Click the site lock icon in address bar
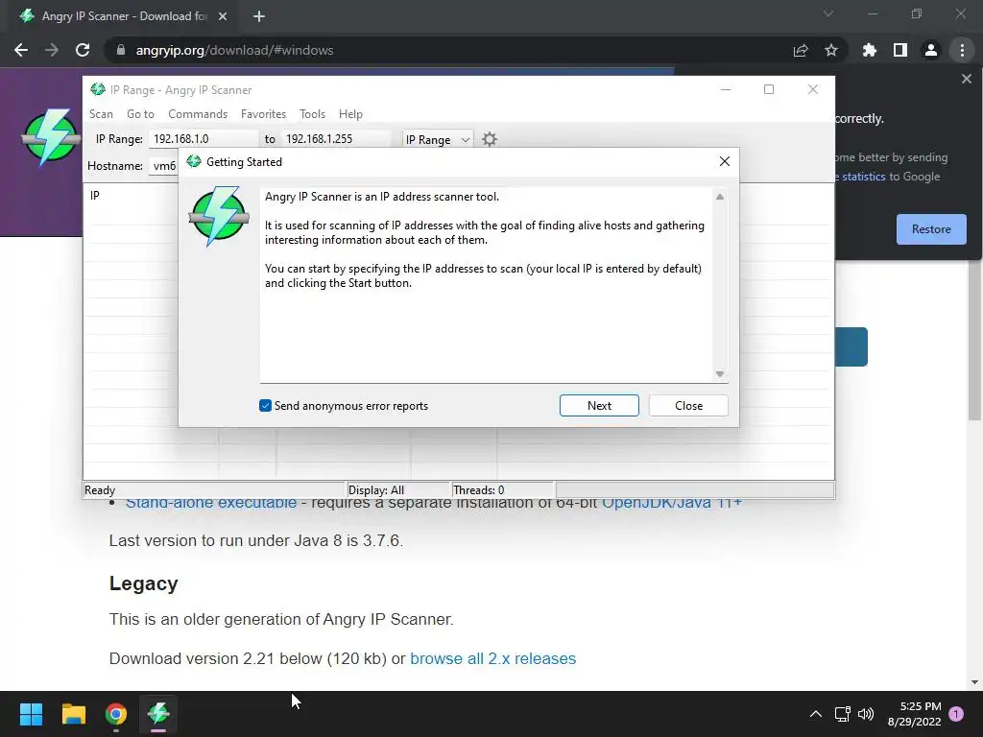This screenshot has height=737, width=983. point(121,50)
